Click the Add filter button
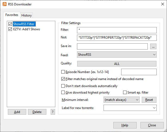167x132 pixels. tap(17, 112)
